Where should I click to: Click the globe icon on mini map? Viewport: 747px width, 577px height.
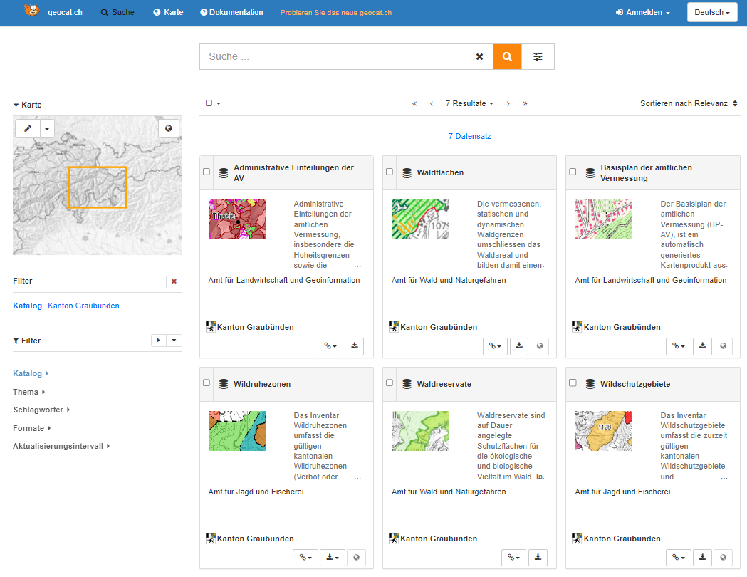169,129
